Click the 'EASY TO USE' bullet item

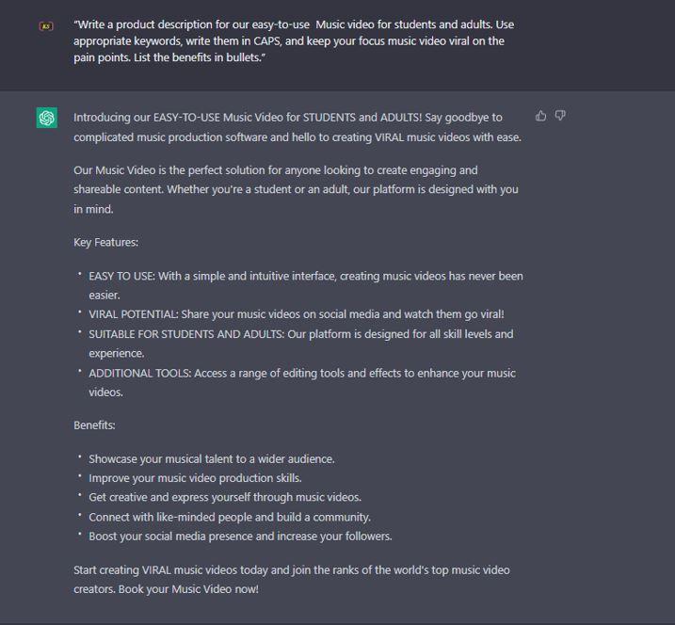(306, 285)
